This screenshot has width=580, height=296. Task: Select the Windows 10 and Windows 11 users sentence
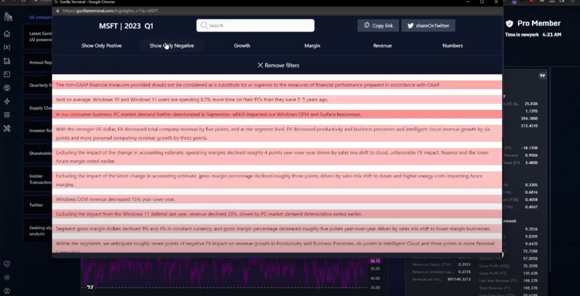(x=277, y=100)
